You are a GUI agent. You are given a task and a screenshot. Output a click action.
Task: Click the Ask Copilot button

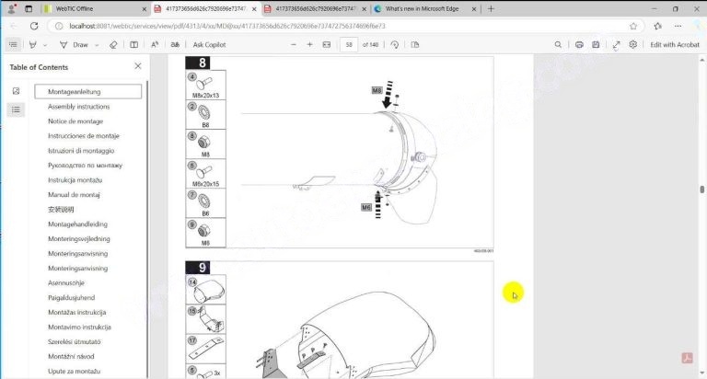[x=210, y=44]
